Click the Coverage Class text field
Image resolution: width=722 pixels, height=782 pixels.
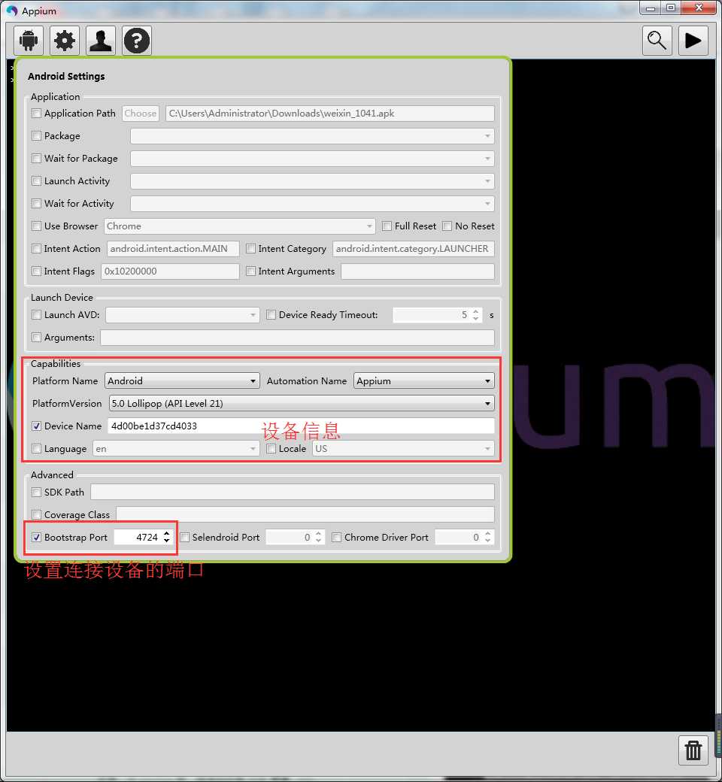pyautogui.click(x=305, y=514)
